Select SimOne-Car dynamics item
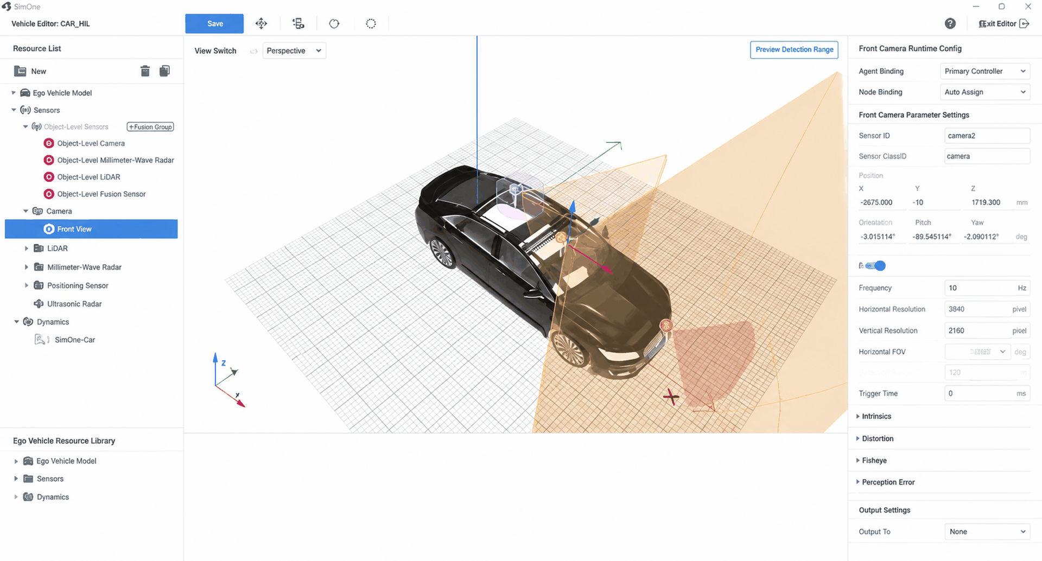Screen dimensions: 1042x561 [x=75, y=340]
